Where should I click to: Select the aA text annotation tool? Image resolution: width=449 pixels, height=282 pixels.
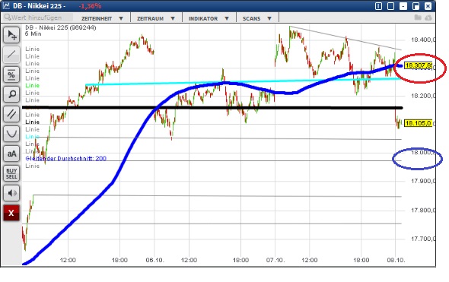[11, 154]
